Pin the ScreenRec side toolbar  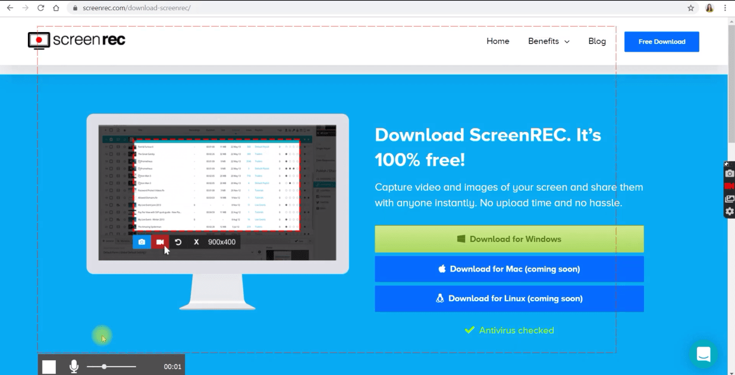click(x=726, y=164)
